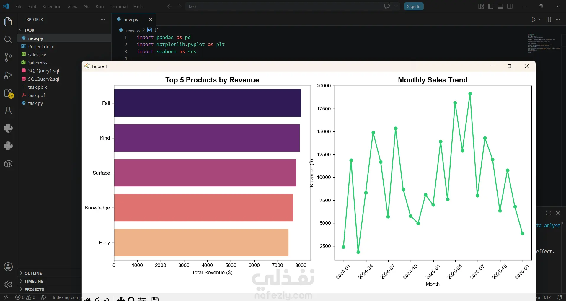Open the Manage gear in activity bar
The width and height of the screenshot is (566, 301).
8,284
